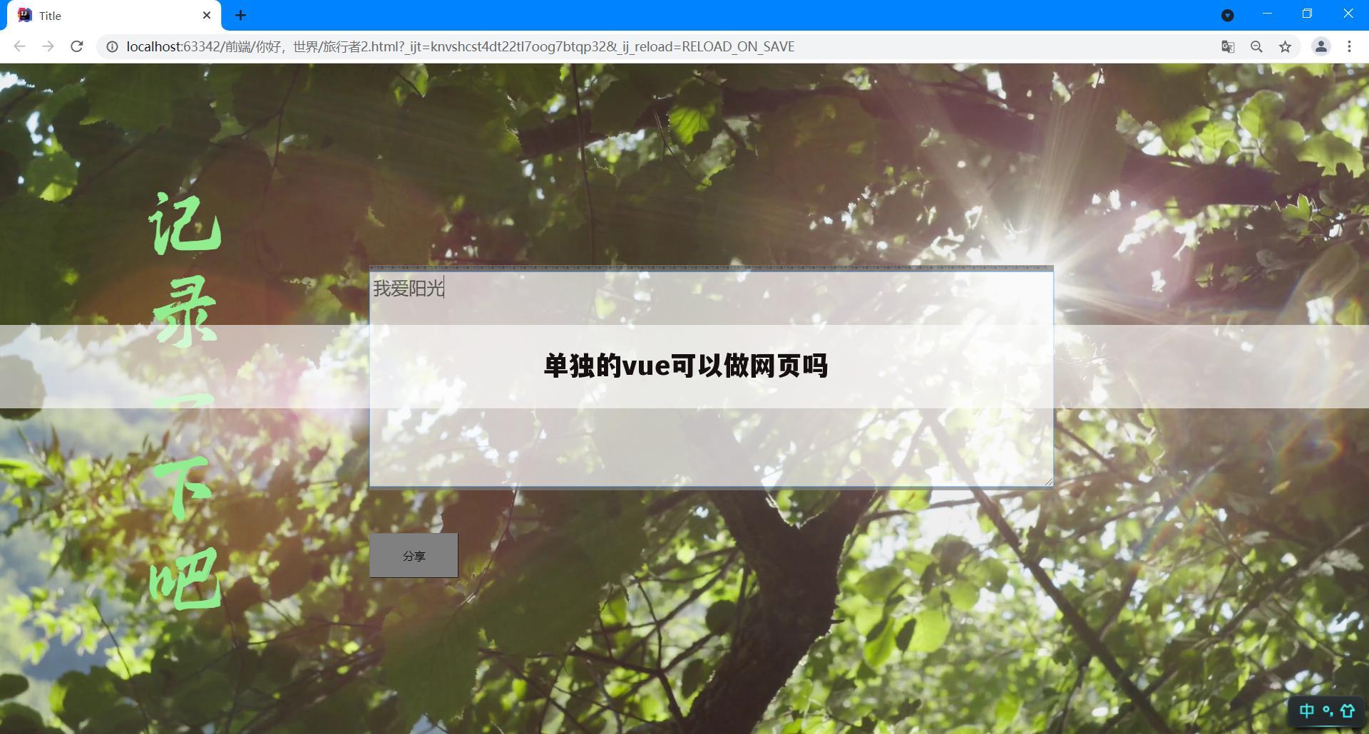This screenshot has height=734, width=1369.
Task: Open Chrome's three-dot menu
Action: 1350,46
